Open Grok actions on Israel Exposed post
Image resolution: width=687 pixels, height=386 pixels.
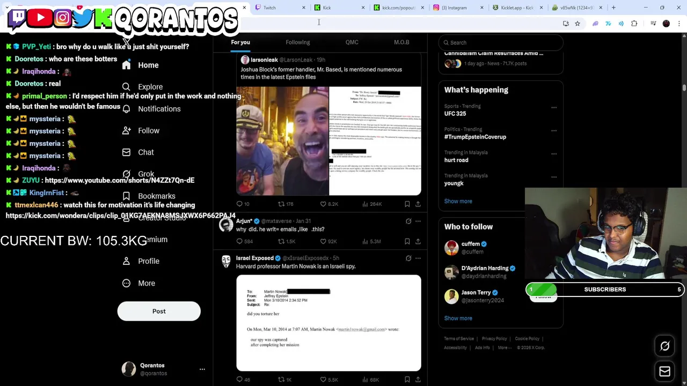pos(408,258)
